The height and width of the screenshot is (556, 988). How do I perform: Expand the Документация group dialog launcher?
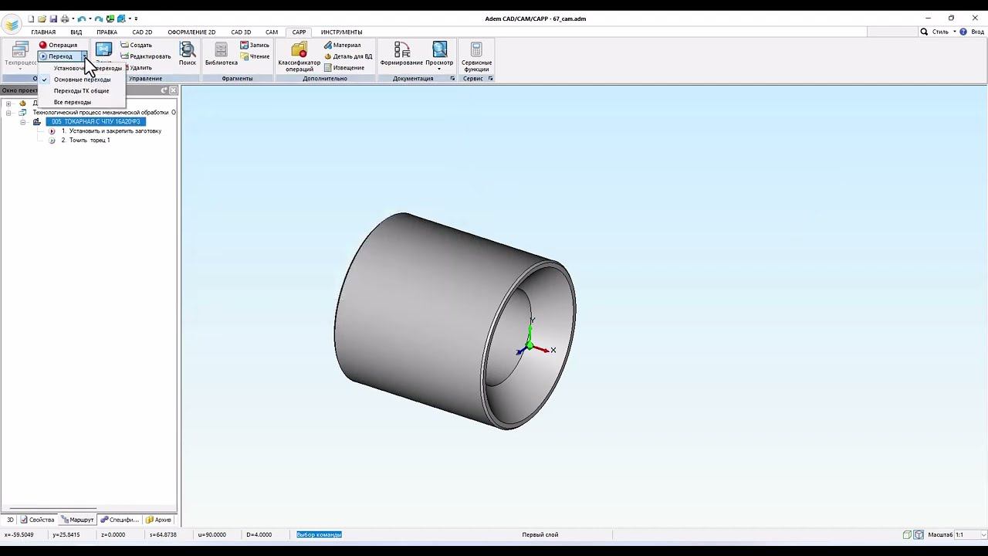click(x=452, y=79)
